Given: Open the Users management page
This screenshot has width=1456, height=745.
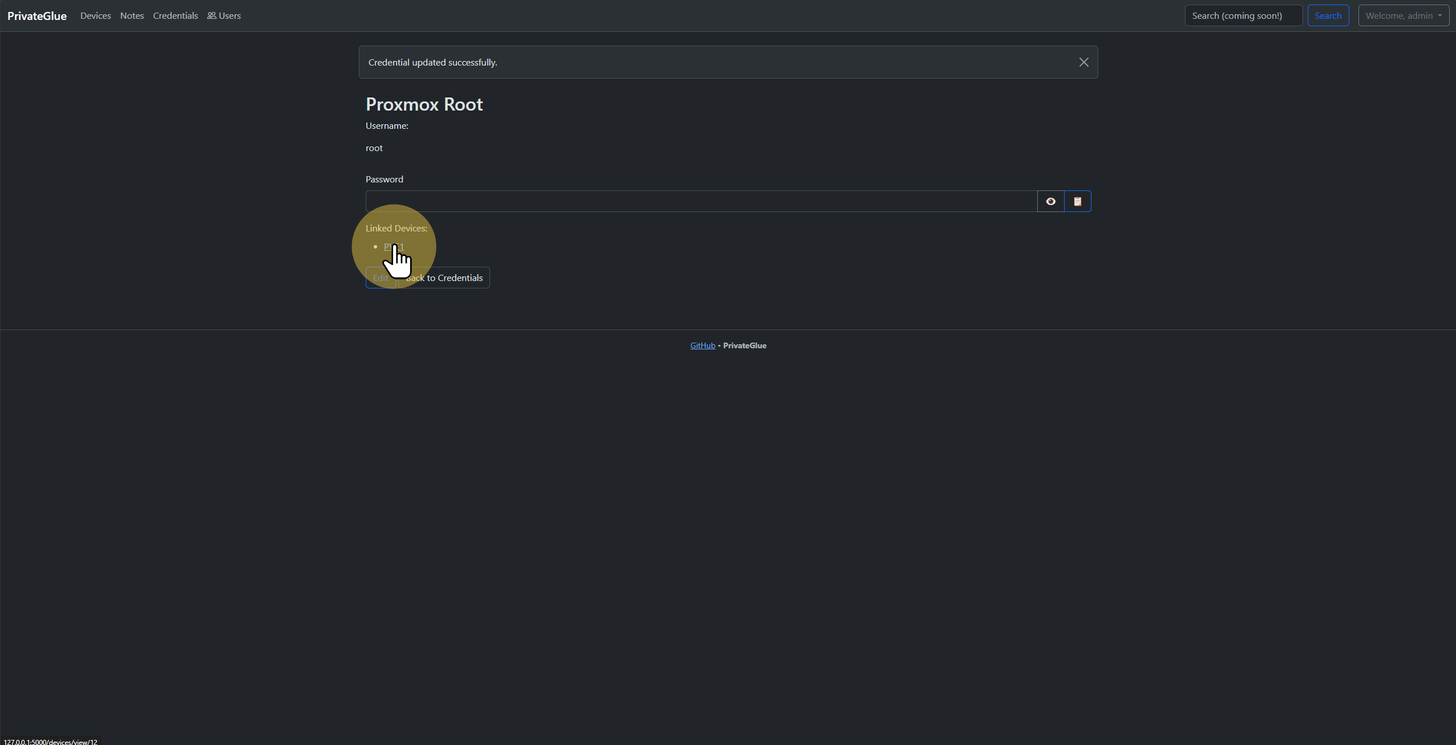Looking at the screenshot, I should coord(224,16).
